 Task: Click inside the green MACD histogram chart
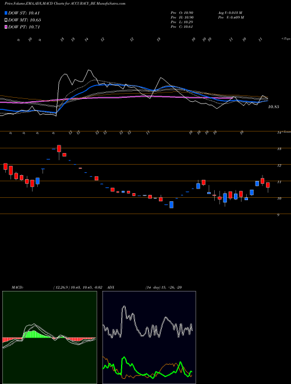pos(49,337)
